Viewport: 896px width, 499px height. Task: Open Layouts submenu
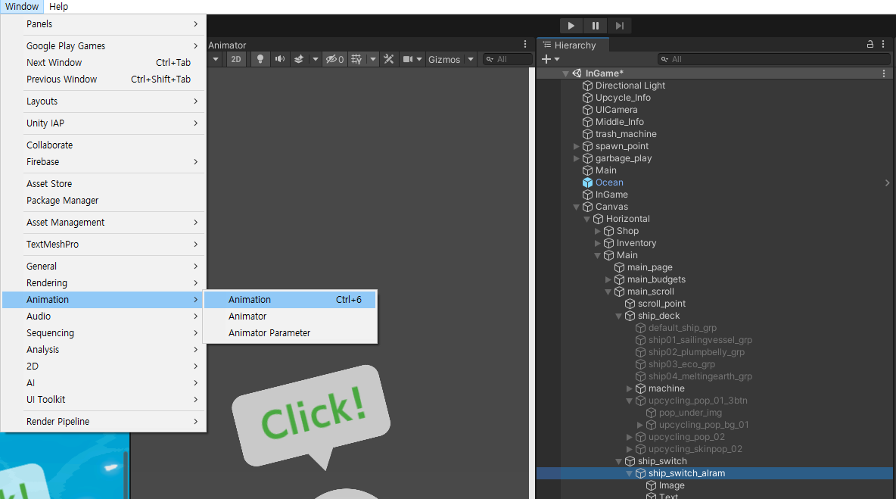point(104,101)
